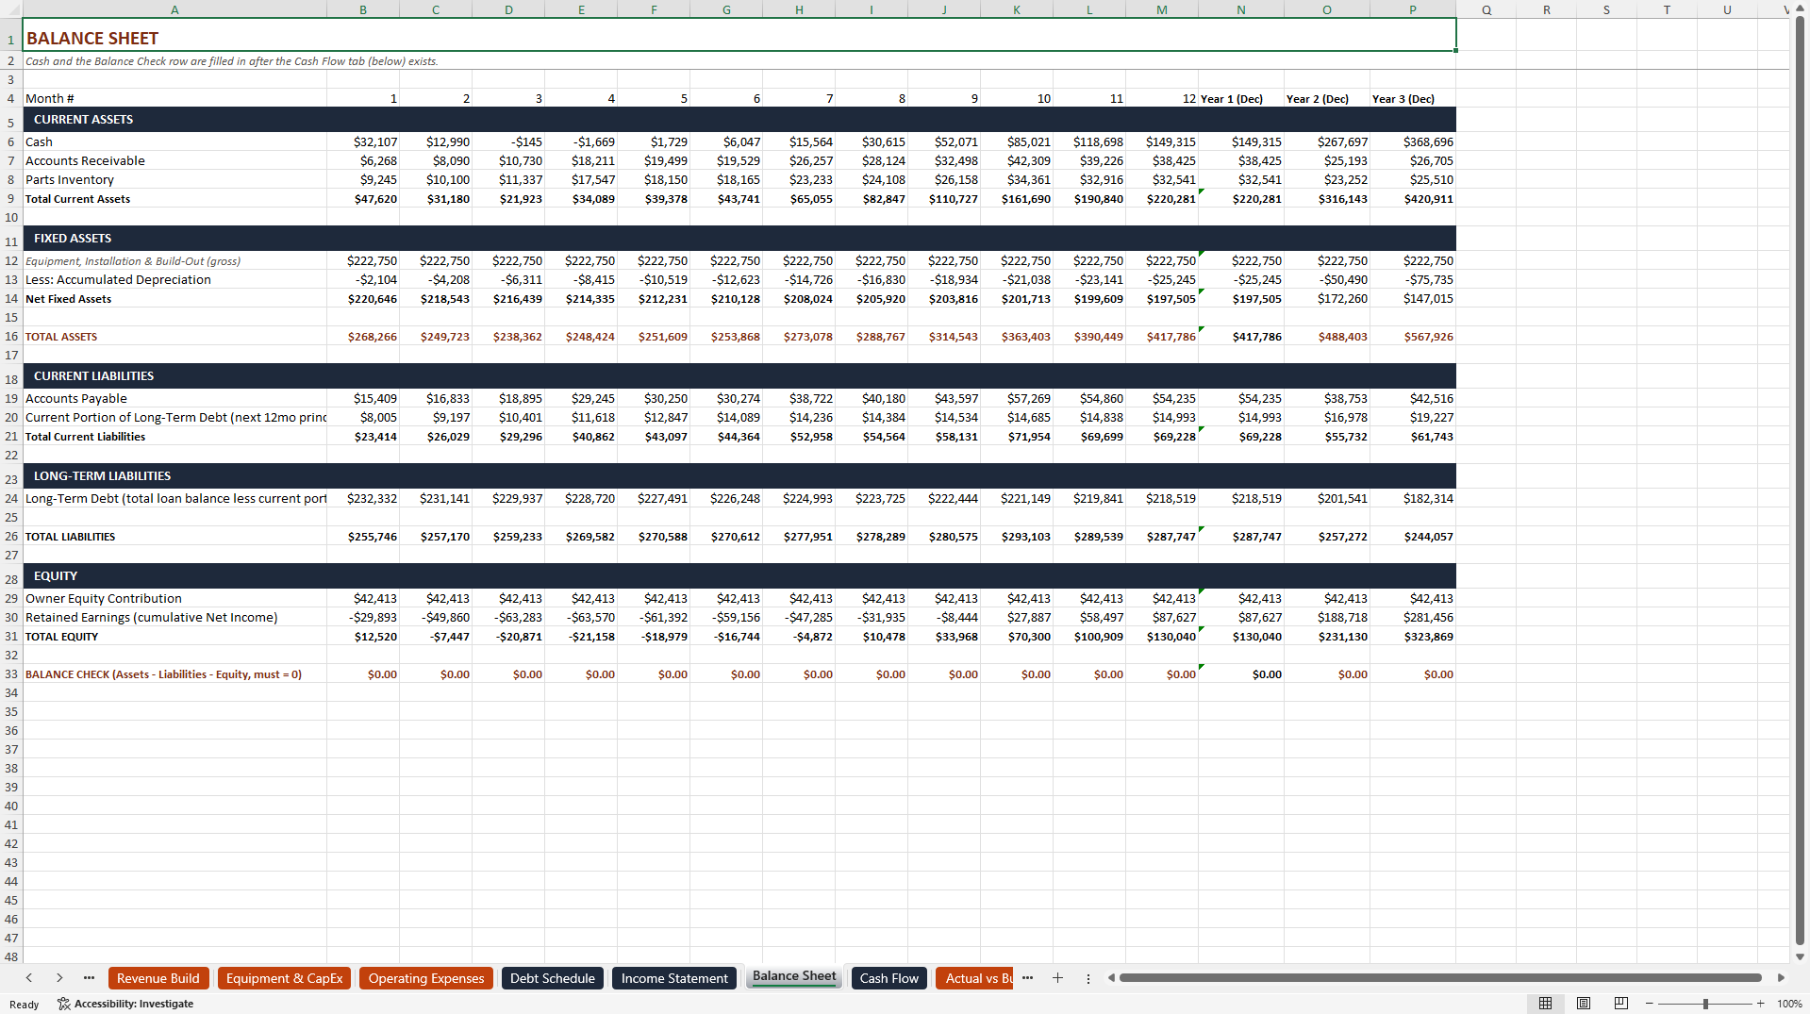The width and height of the screenshot is (1810, 1014).
Task: Select Owner Equity Contribution label
Action: coord(174,599)
